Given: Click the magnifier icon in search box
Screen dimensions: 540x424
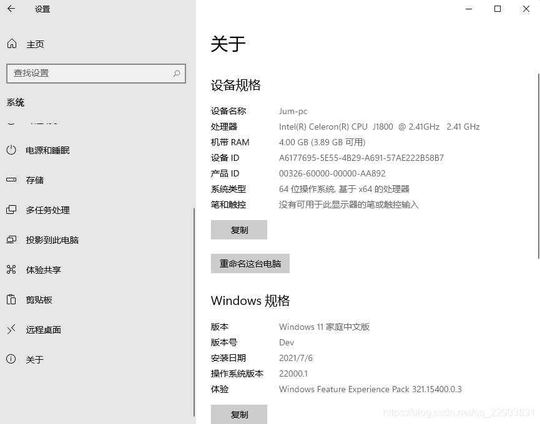Looking at the screenshot, I should tap(177, 73).
